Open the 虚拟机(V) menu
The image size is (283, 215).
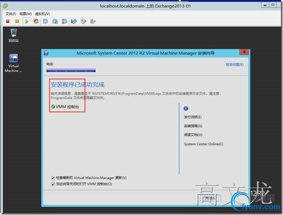click(43, 14)
